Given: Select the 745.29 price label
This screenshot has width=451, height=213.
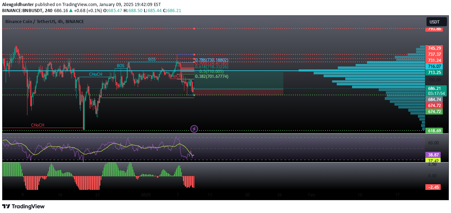Looking at the screenshot, I should point(434,48).
